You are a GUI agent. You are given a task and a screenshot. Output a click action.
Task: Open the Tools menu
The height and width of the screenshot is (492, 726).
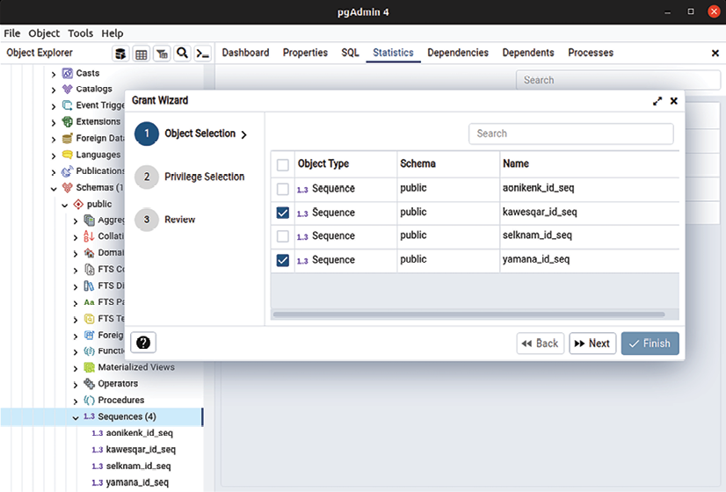tap(81, 33)
